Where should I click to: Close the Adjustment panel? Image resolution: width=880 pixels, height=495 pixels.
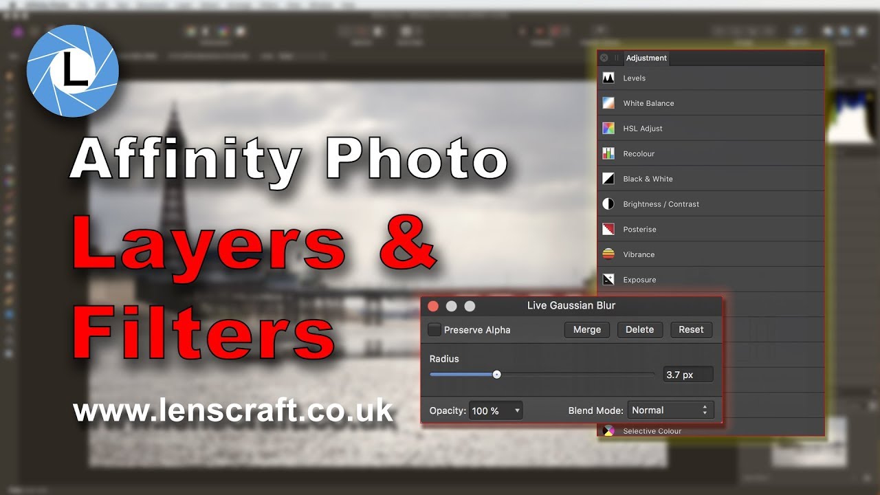[604, 58]
